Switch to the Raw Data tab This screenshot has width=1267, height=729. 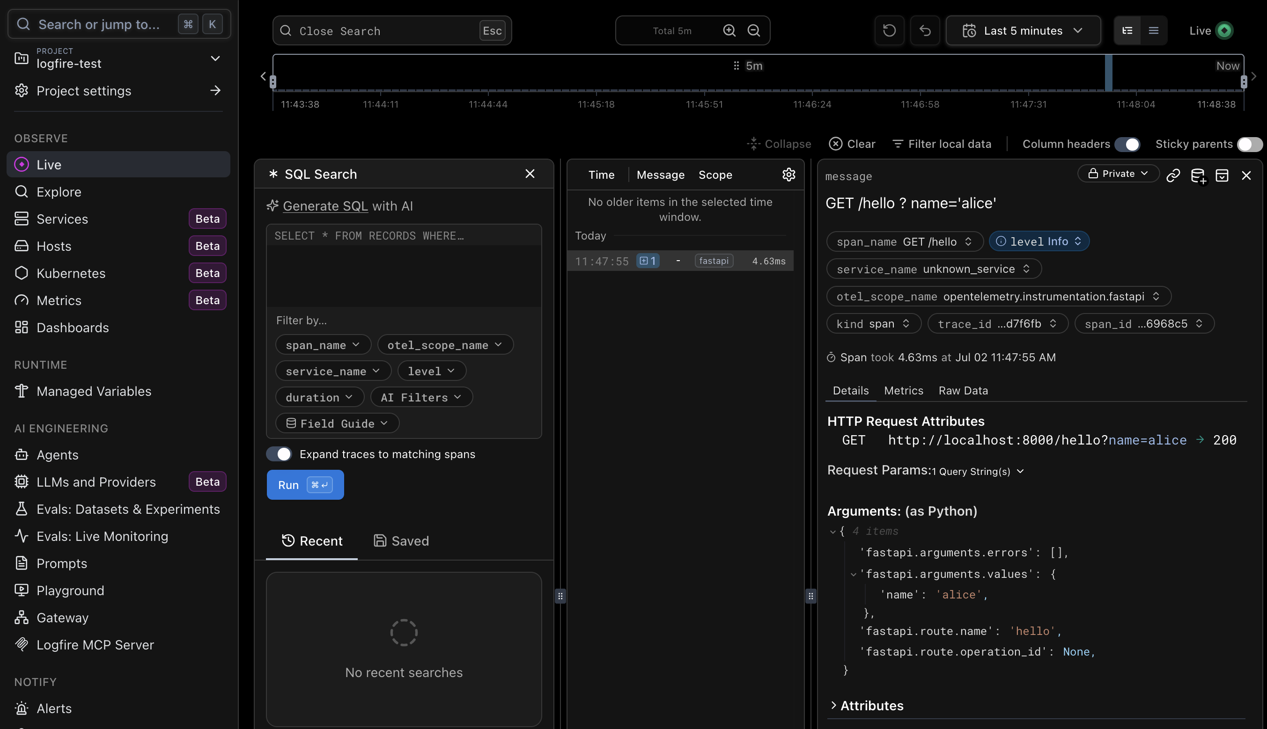pos(963,390)
